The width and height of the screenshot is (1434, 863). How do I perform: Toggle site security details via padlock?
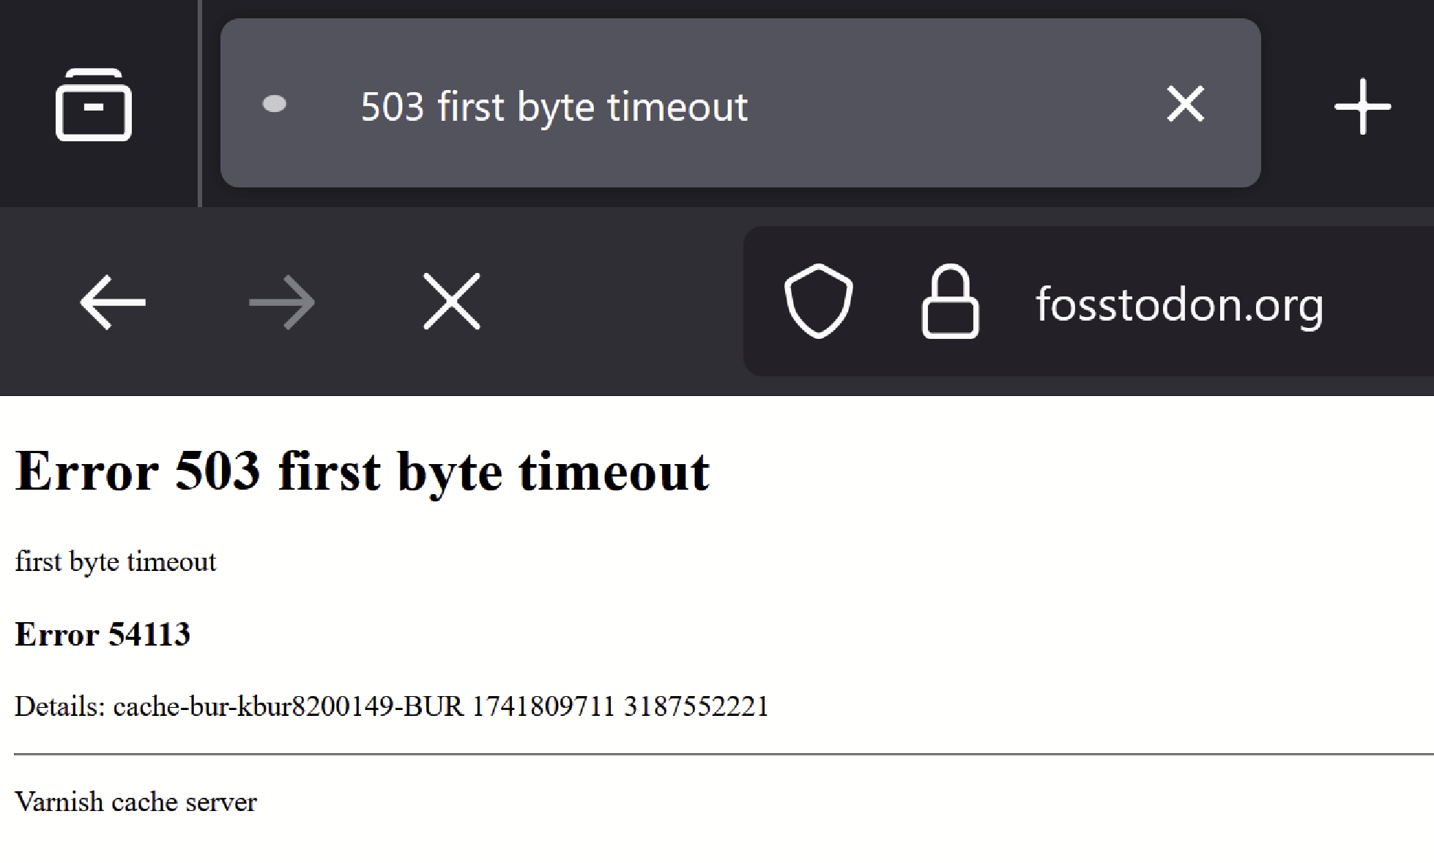pos(949,302)
